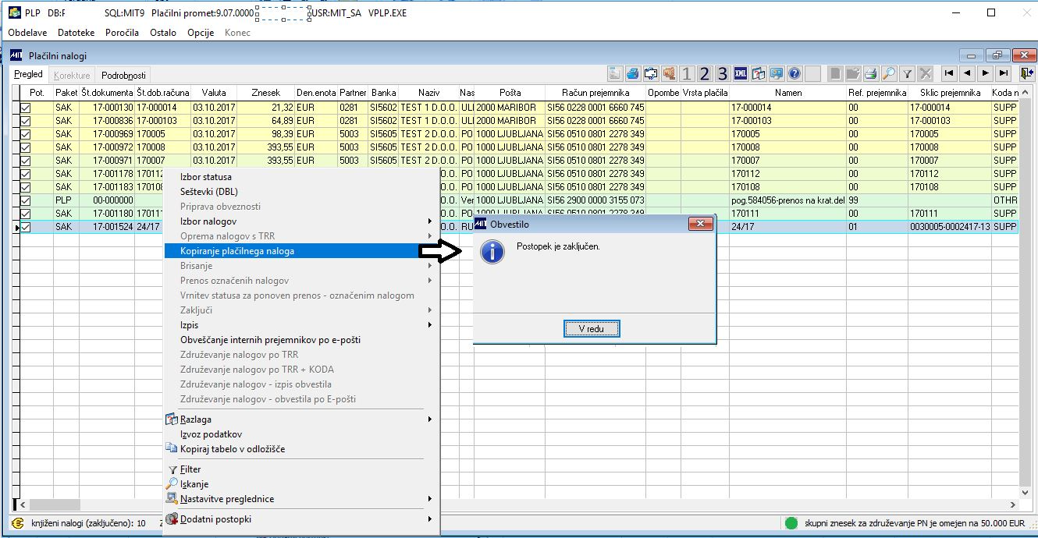Click the magnifying glass search icon in toolbar

pos(889,74)
